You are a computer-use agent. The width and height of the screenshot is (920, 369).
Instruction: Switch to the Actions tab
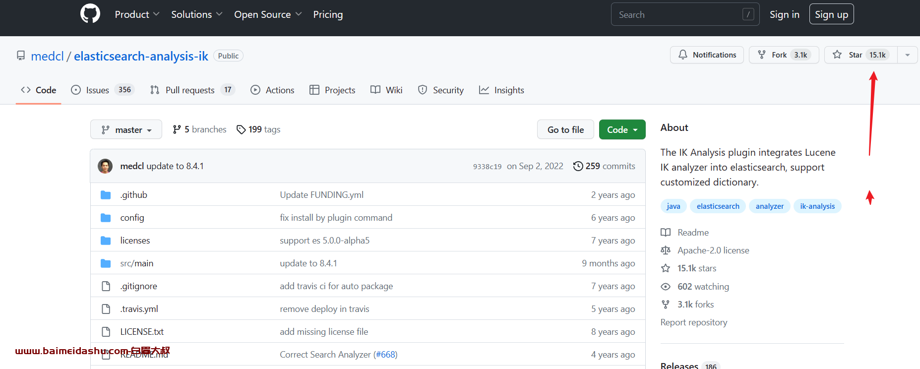[272, 90]
